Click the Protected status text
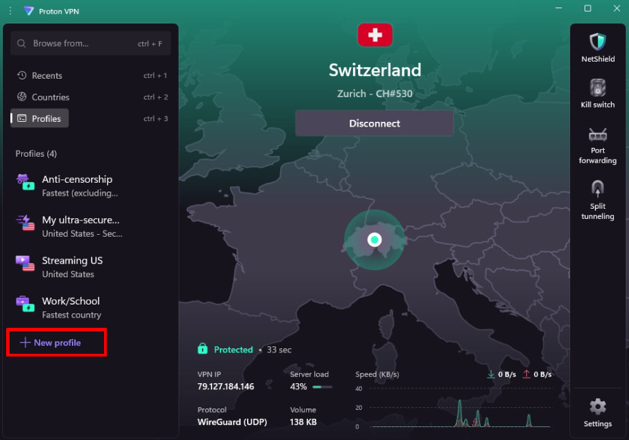 [233, 350]
